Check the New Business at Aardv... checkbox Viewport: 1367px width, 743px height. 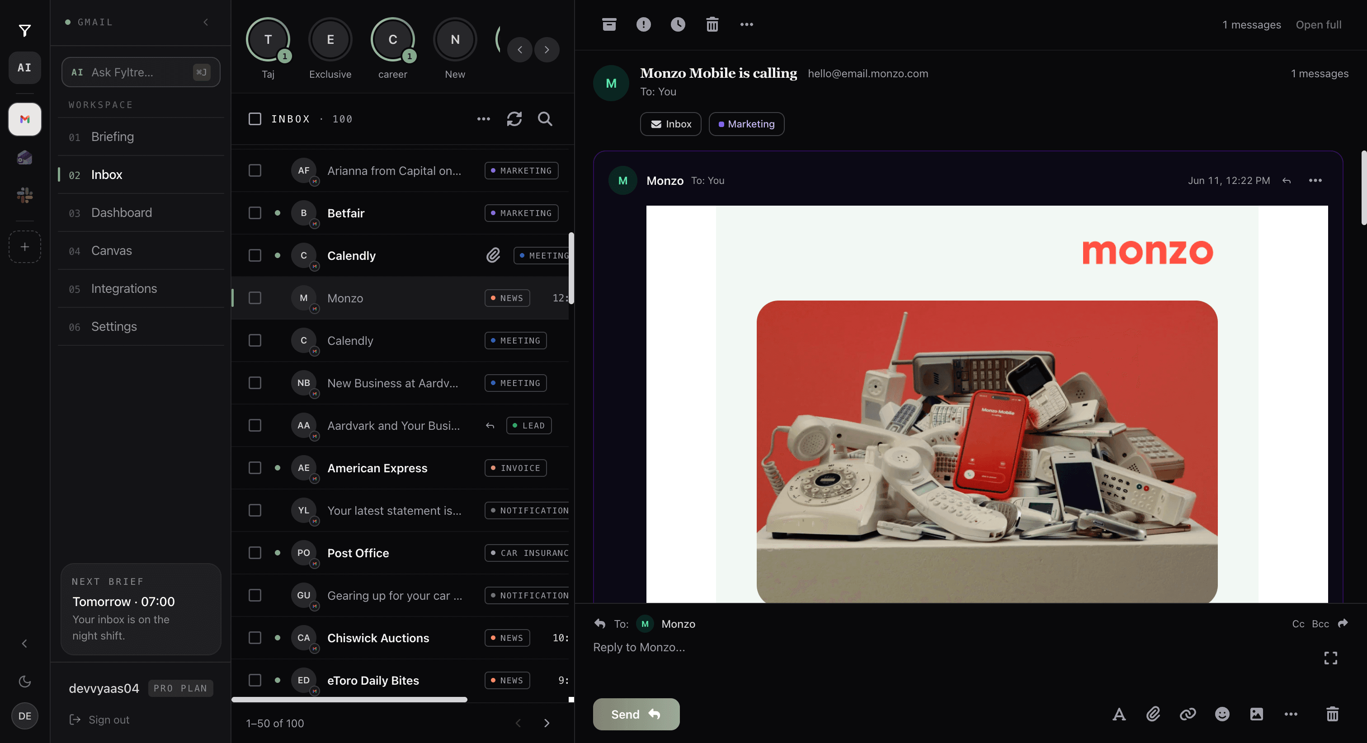click(255, 383)
